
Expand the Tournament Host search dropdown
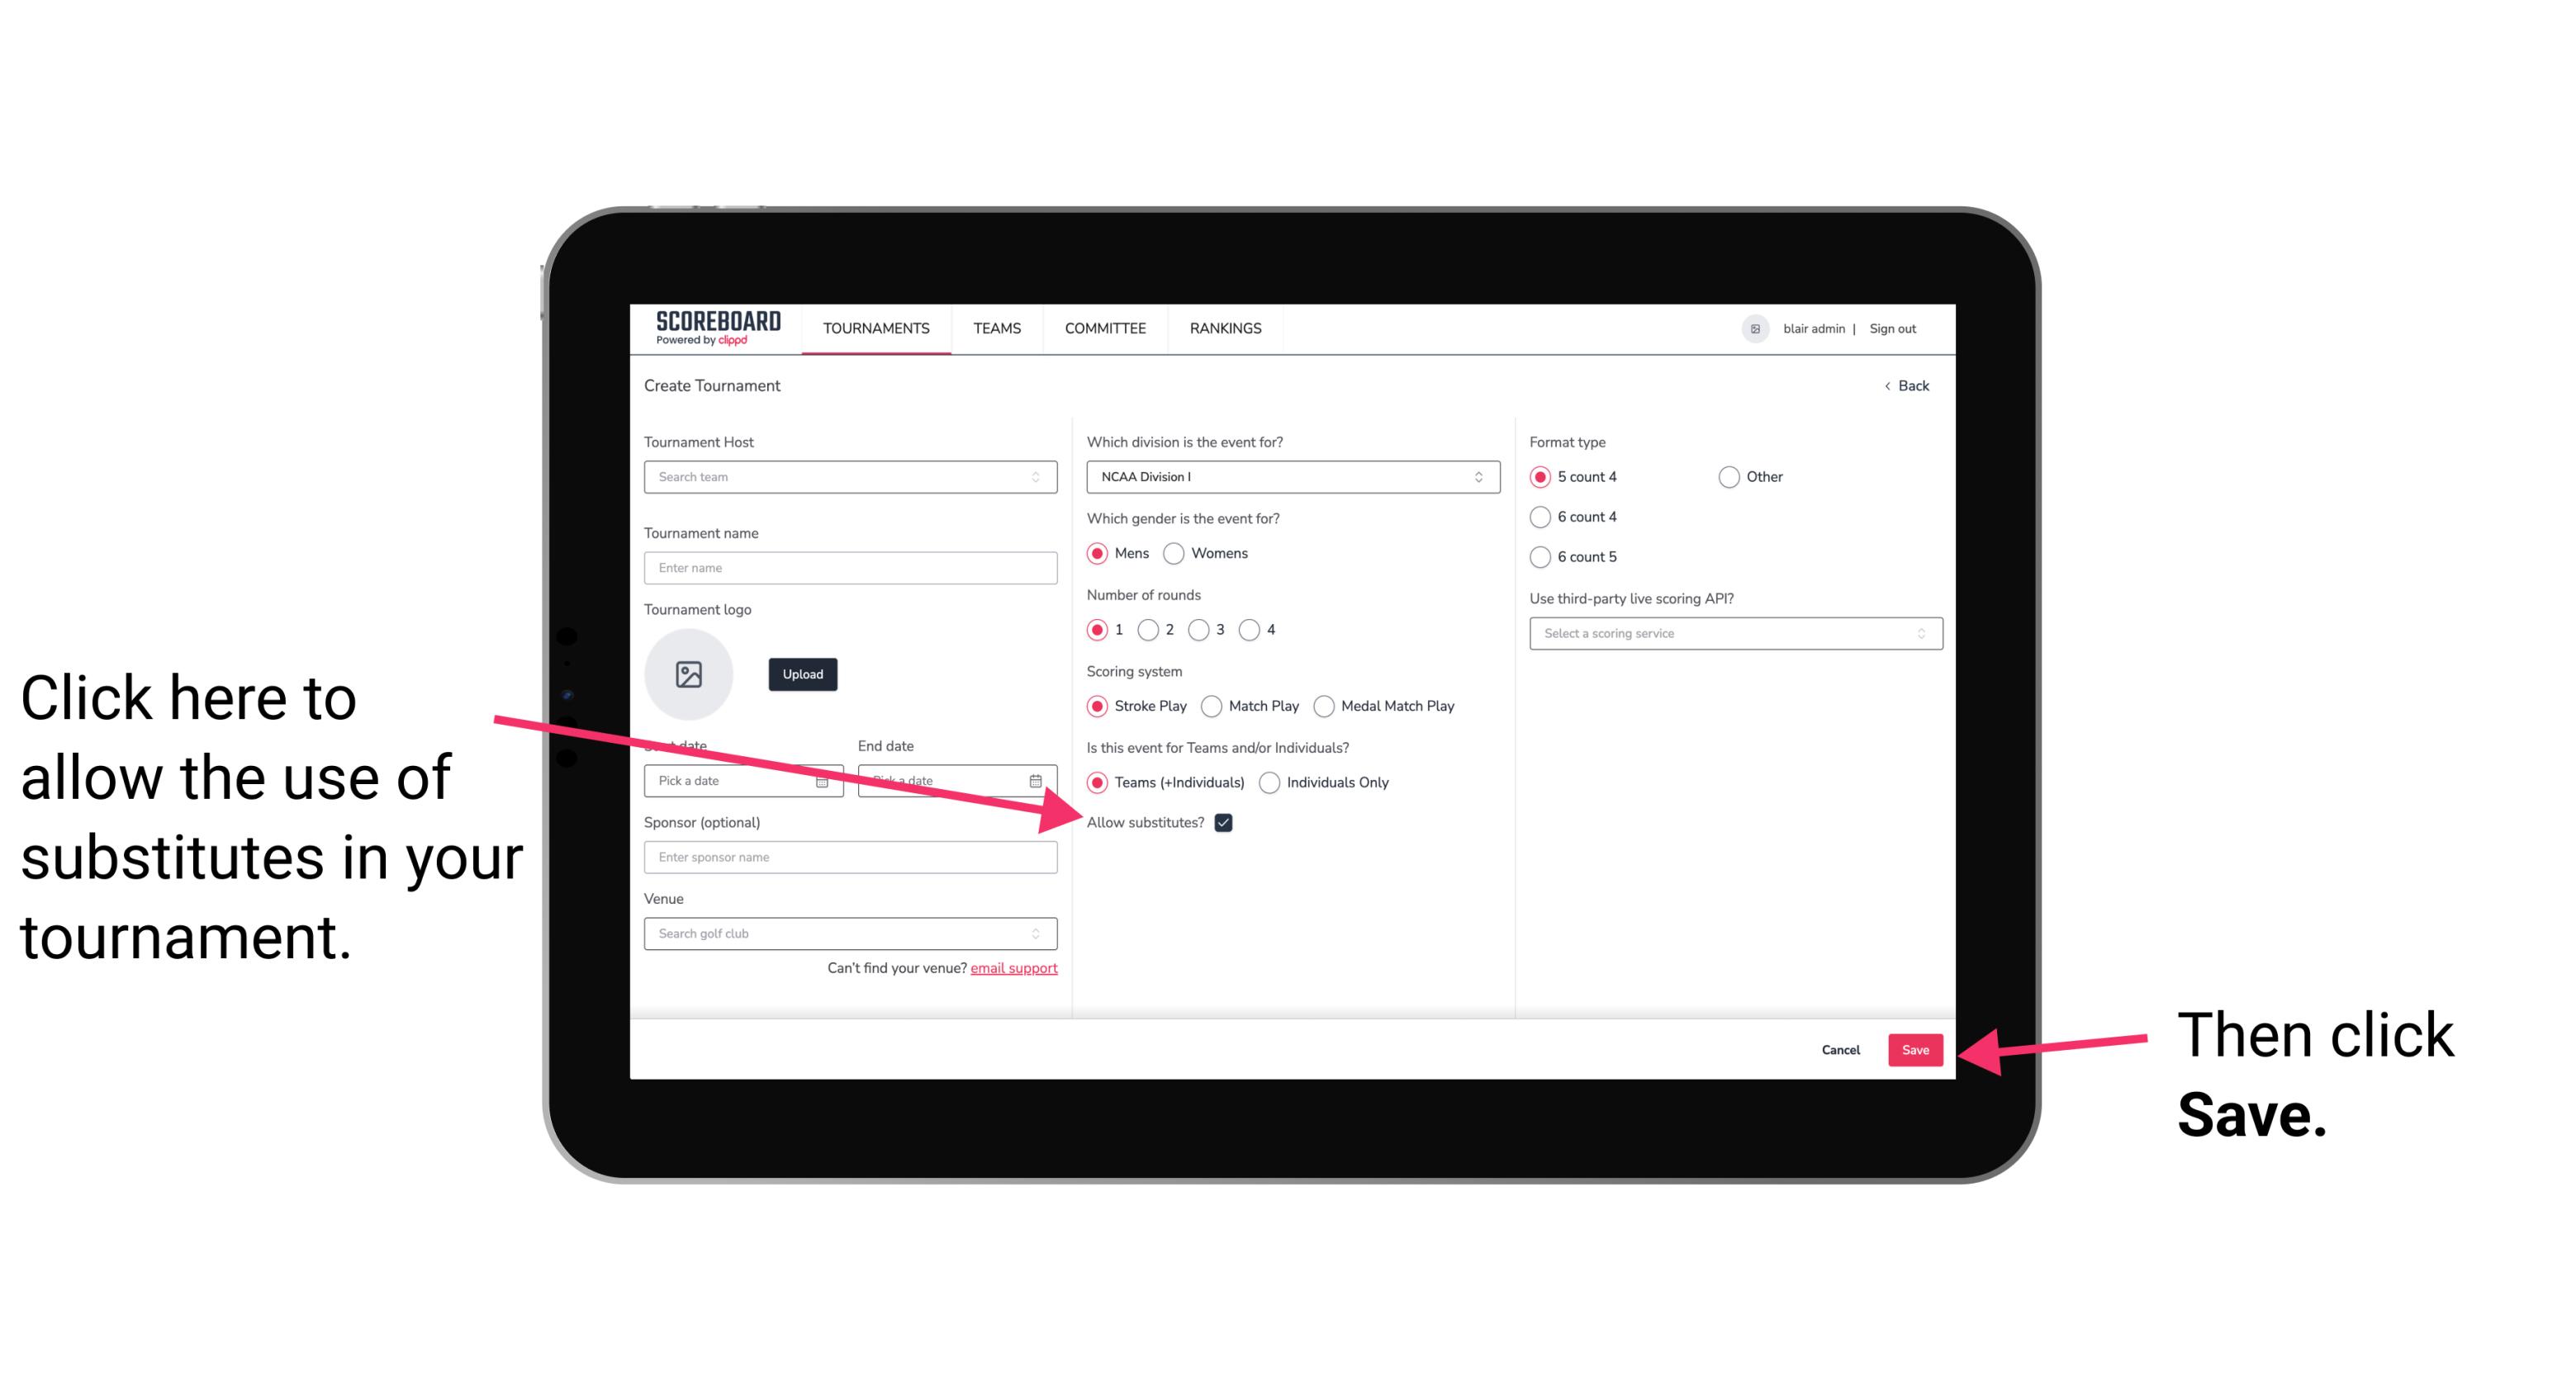click(1042, 478)
